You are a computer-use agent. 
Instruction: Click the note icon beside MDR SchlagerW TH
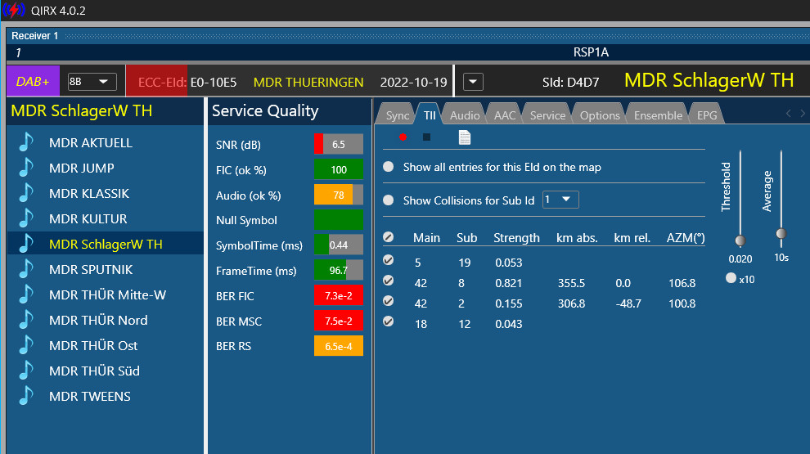[26, 243]
